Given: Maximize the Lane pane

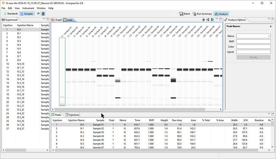Looking at the screenshot, I should pyautogui.click(x=220, y=19).
